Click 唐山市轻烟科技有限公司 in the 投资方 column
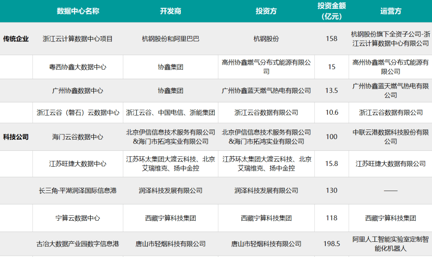The width and height of the screenshot is (432, 257). pos(266,244)
